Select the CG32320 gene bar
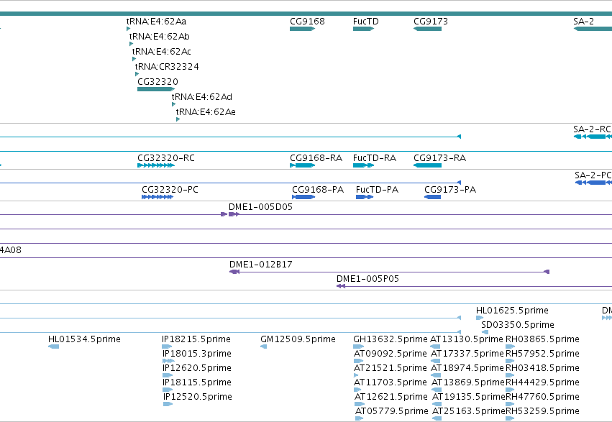Viewport: 612px width, 422px height. 156,89
